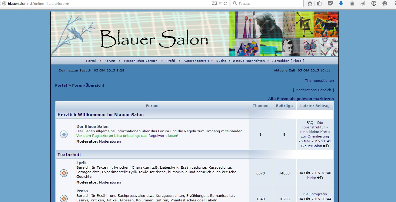
Task: Reload the page with refresh icon
Action: coord(225,4)
